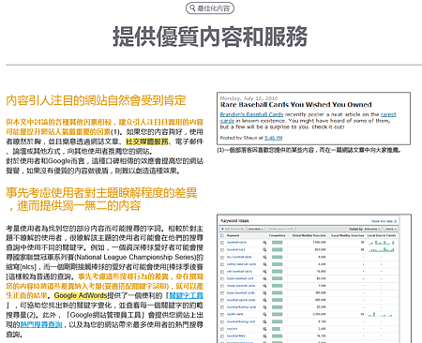Viewport: 422px width, 343px height.
Task: Sort by the Keyword column header
Action: coord(233,235)
